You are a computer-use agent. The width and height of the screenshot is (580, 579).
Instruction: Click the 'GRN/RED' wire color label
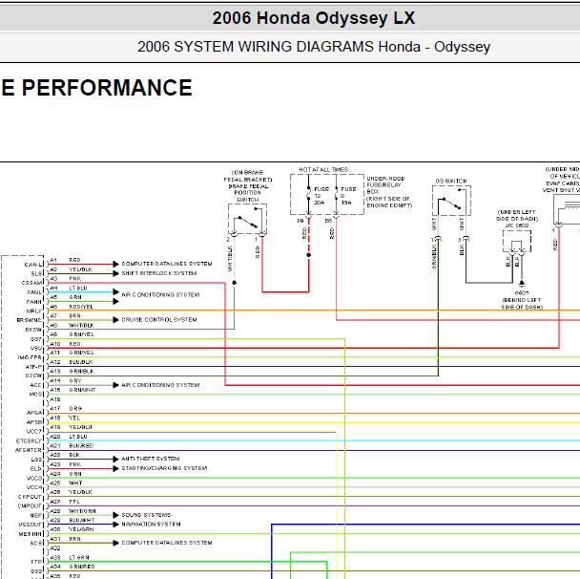[x=82, y=567]
